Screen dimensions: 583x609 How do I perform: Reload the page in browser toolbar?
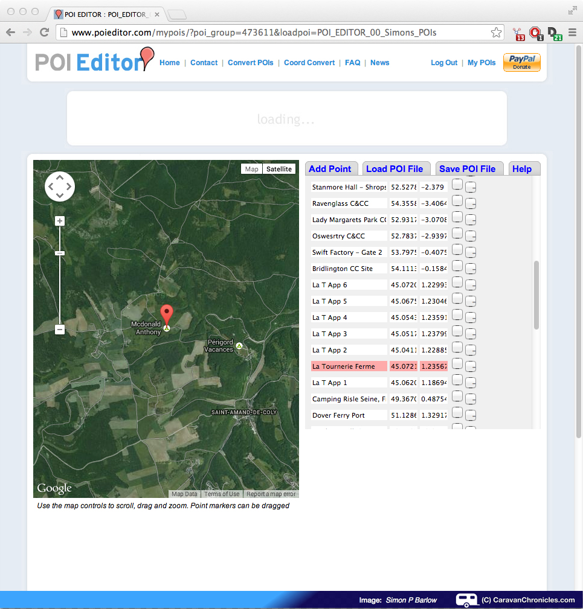44,33
